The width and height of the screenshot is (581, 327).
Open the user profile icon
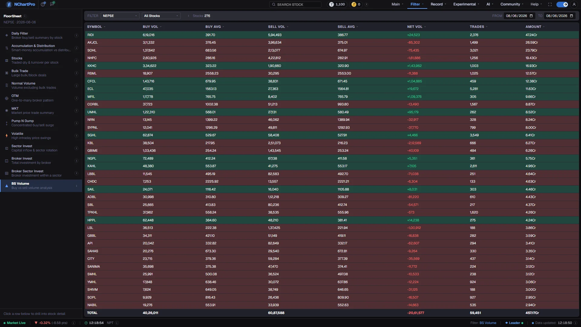574,4
